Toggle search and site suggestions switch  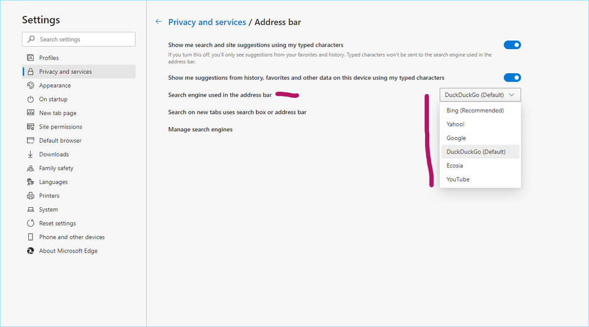click(x=512, y=45)
